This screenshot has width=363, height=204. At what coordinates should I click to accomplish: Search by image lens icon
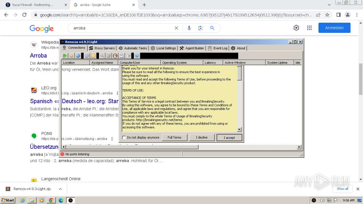[201, 28]
